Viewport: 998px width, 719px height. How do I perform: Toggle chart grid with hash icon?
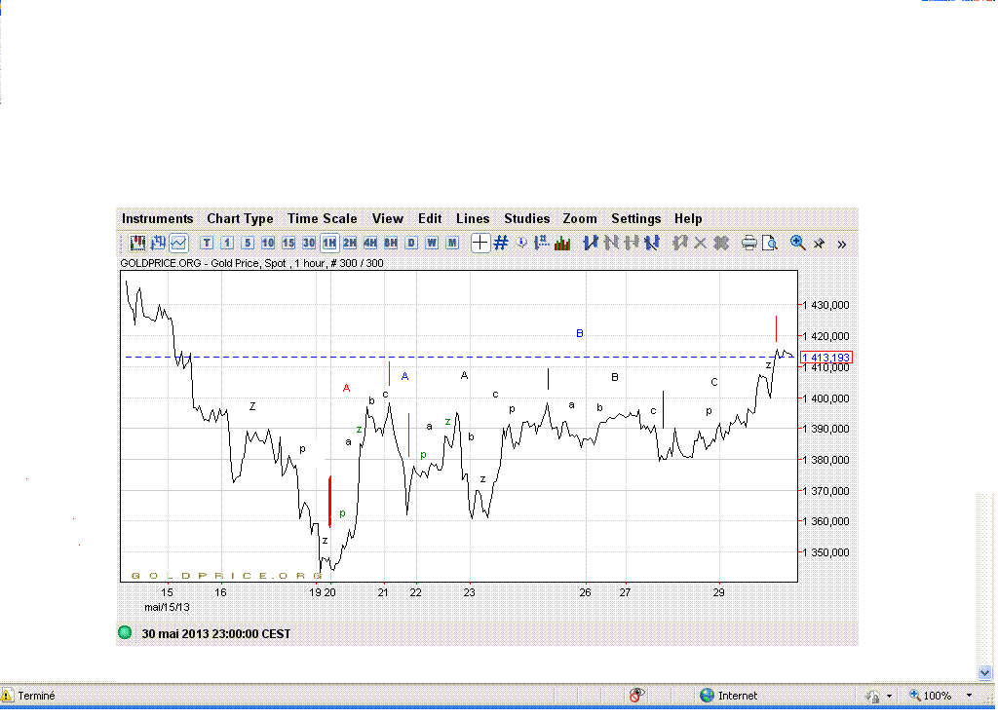click(x=501, y=243)
